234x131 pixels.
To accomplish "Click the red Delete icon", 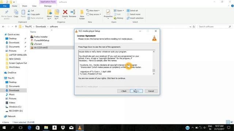I will pyautogui.click(x=65, y=12).
